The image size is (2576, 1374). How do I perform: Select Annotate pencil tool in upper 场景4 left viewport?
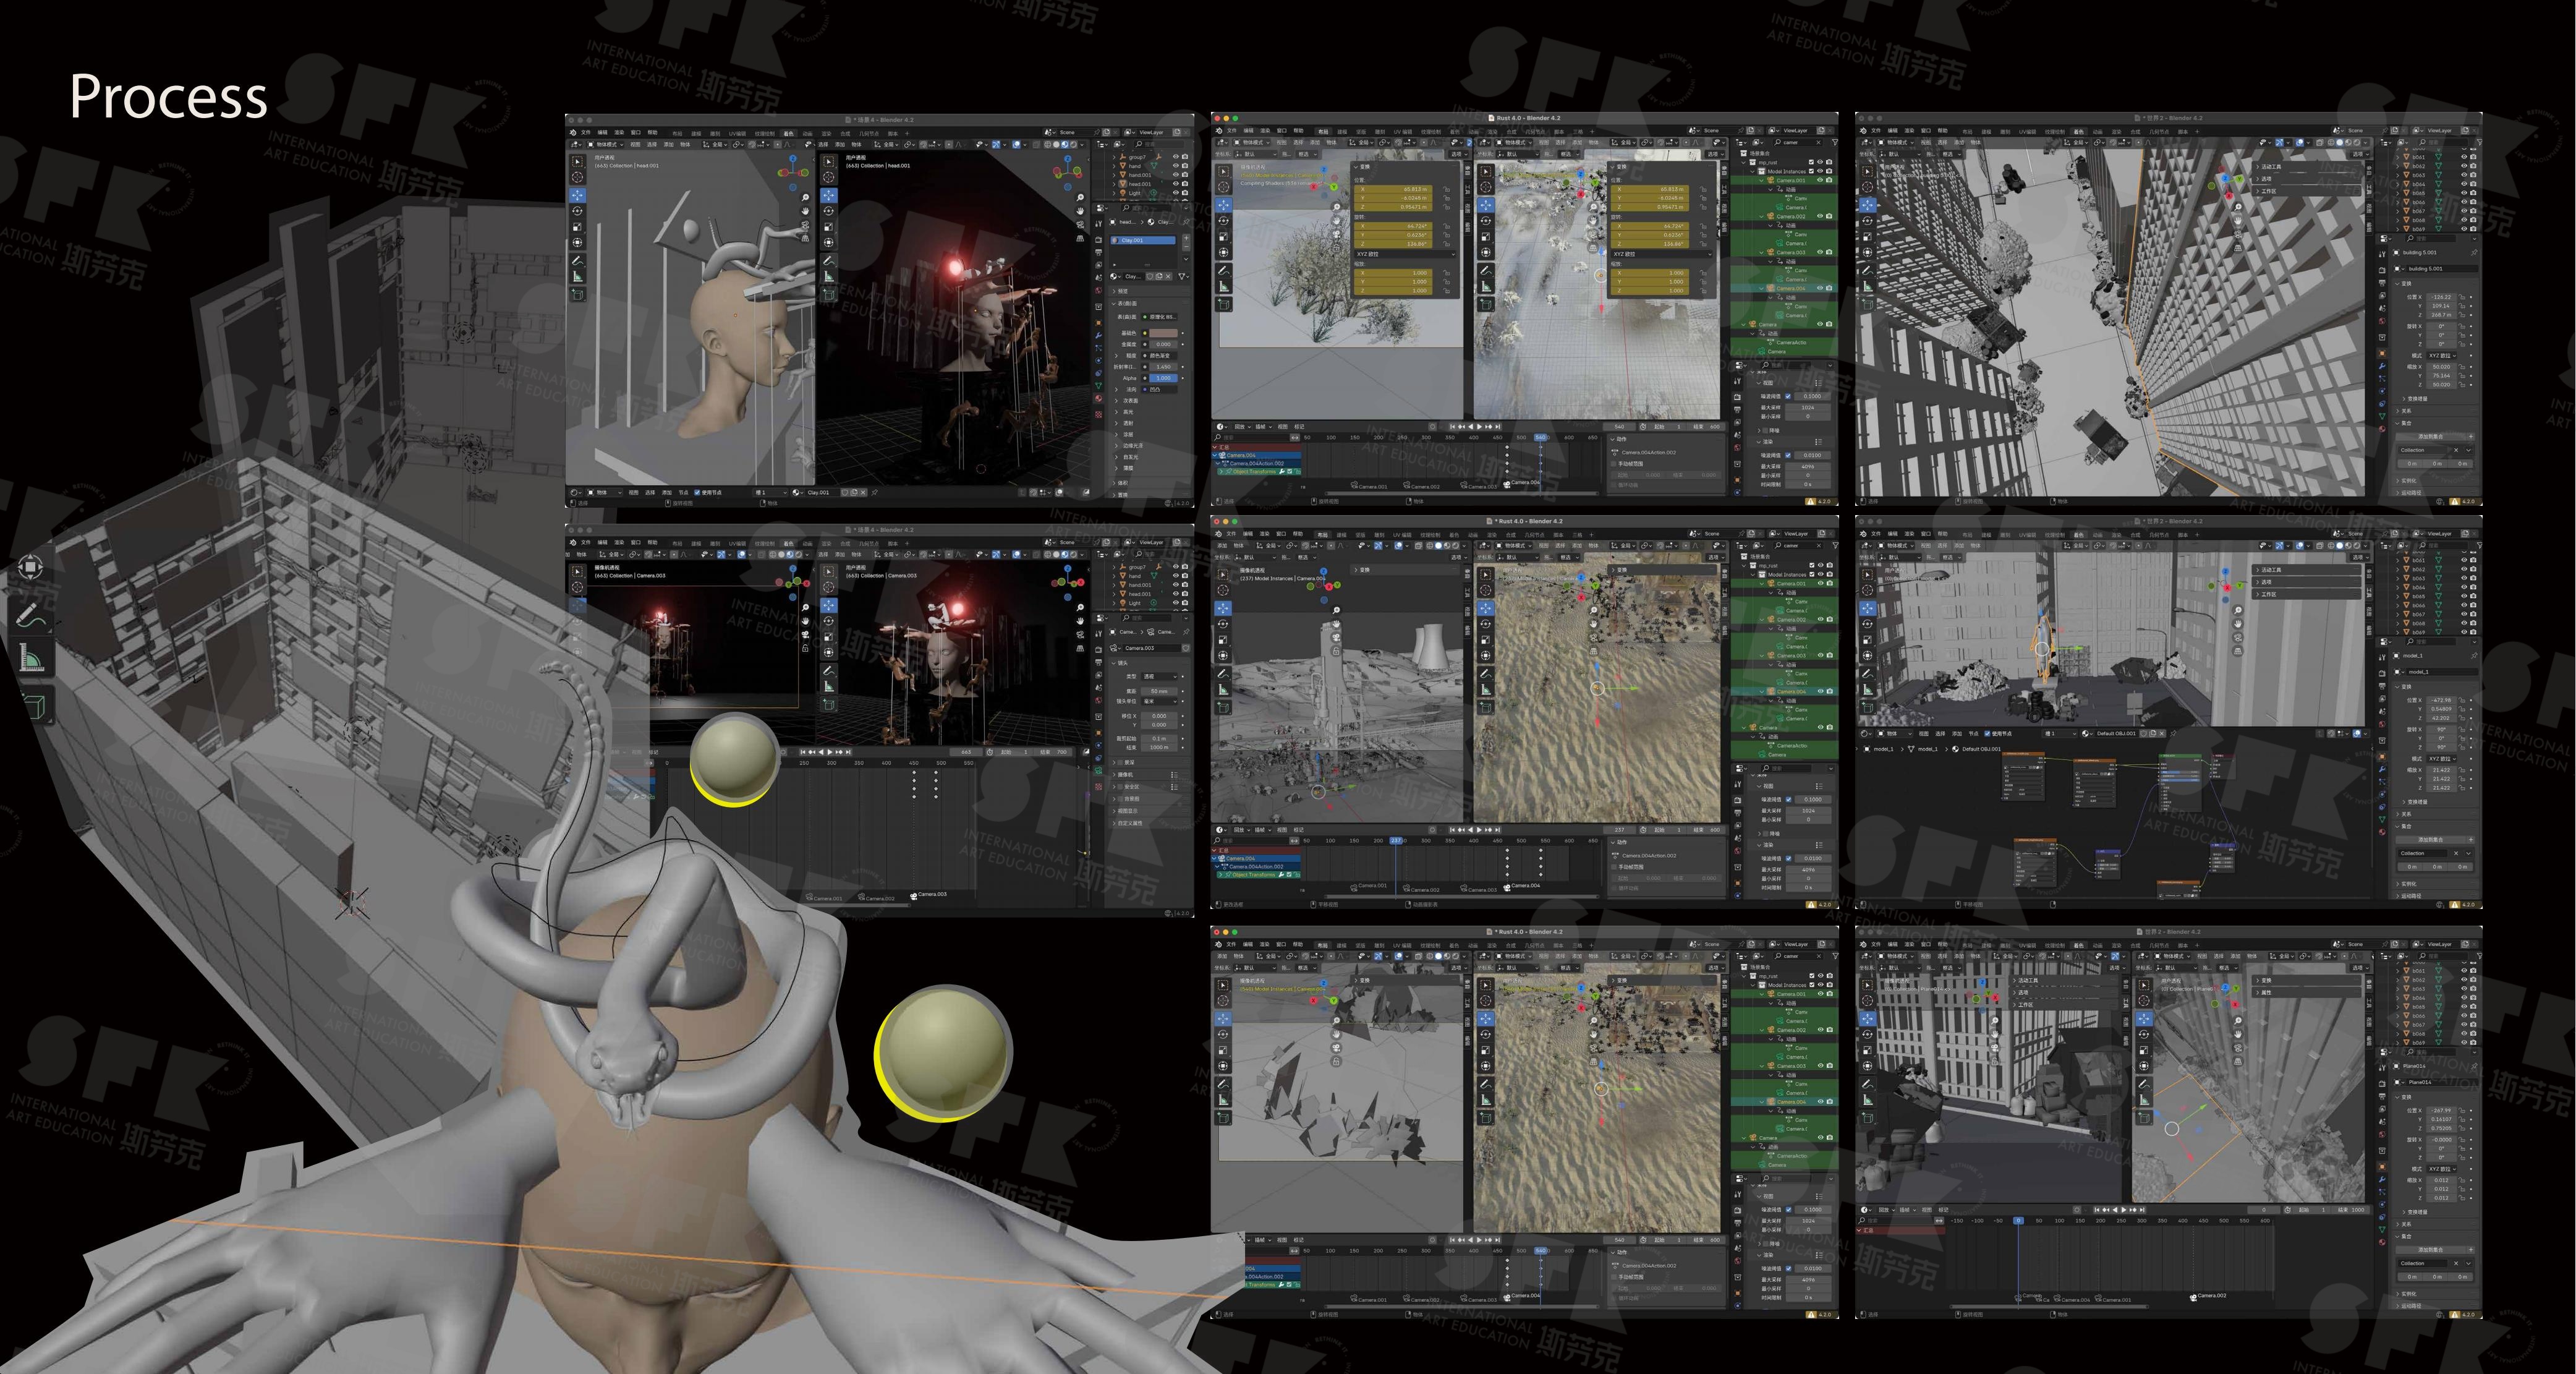(x=578, y=261)
